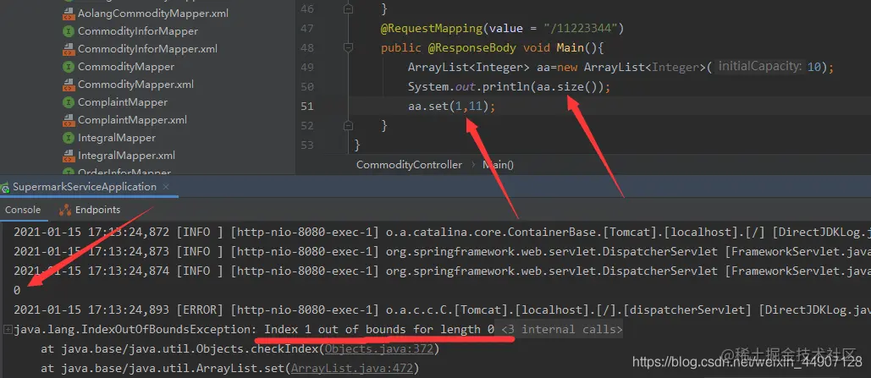Select CommodityInforMapper interface file
This screenshot has width=871, height=378.
[x=138, y=31]
